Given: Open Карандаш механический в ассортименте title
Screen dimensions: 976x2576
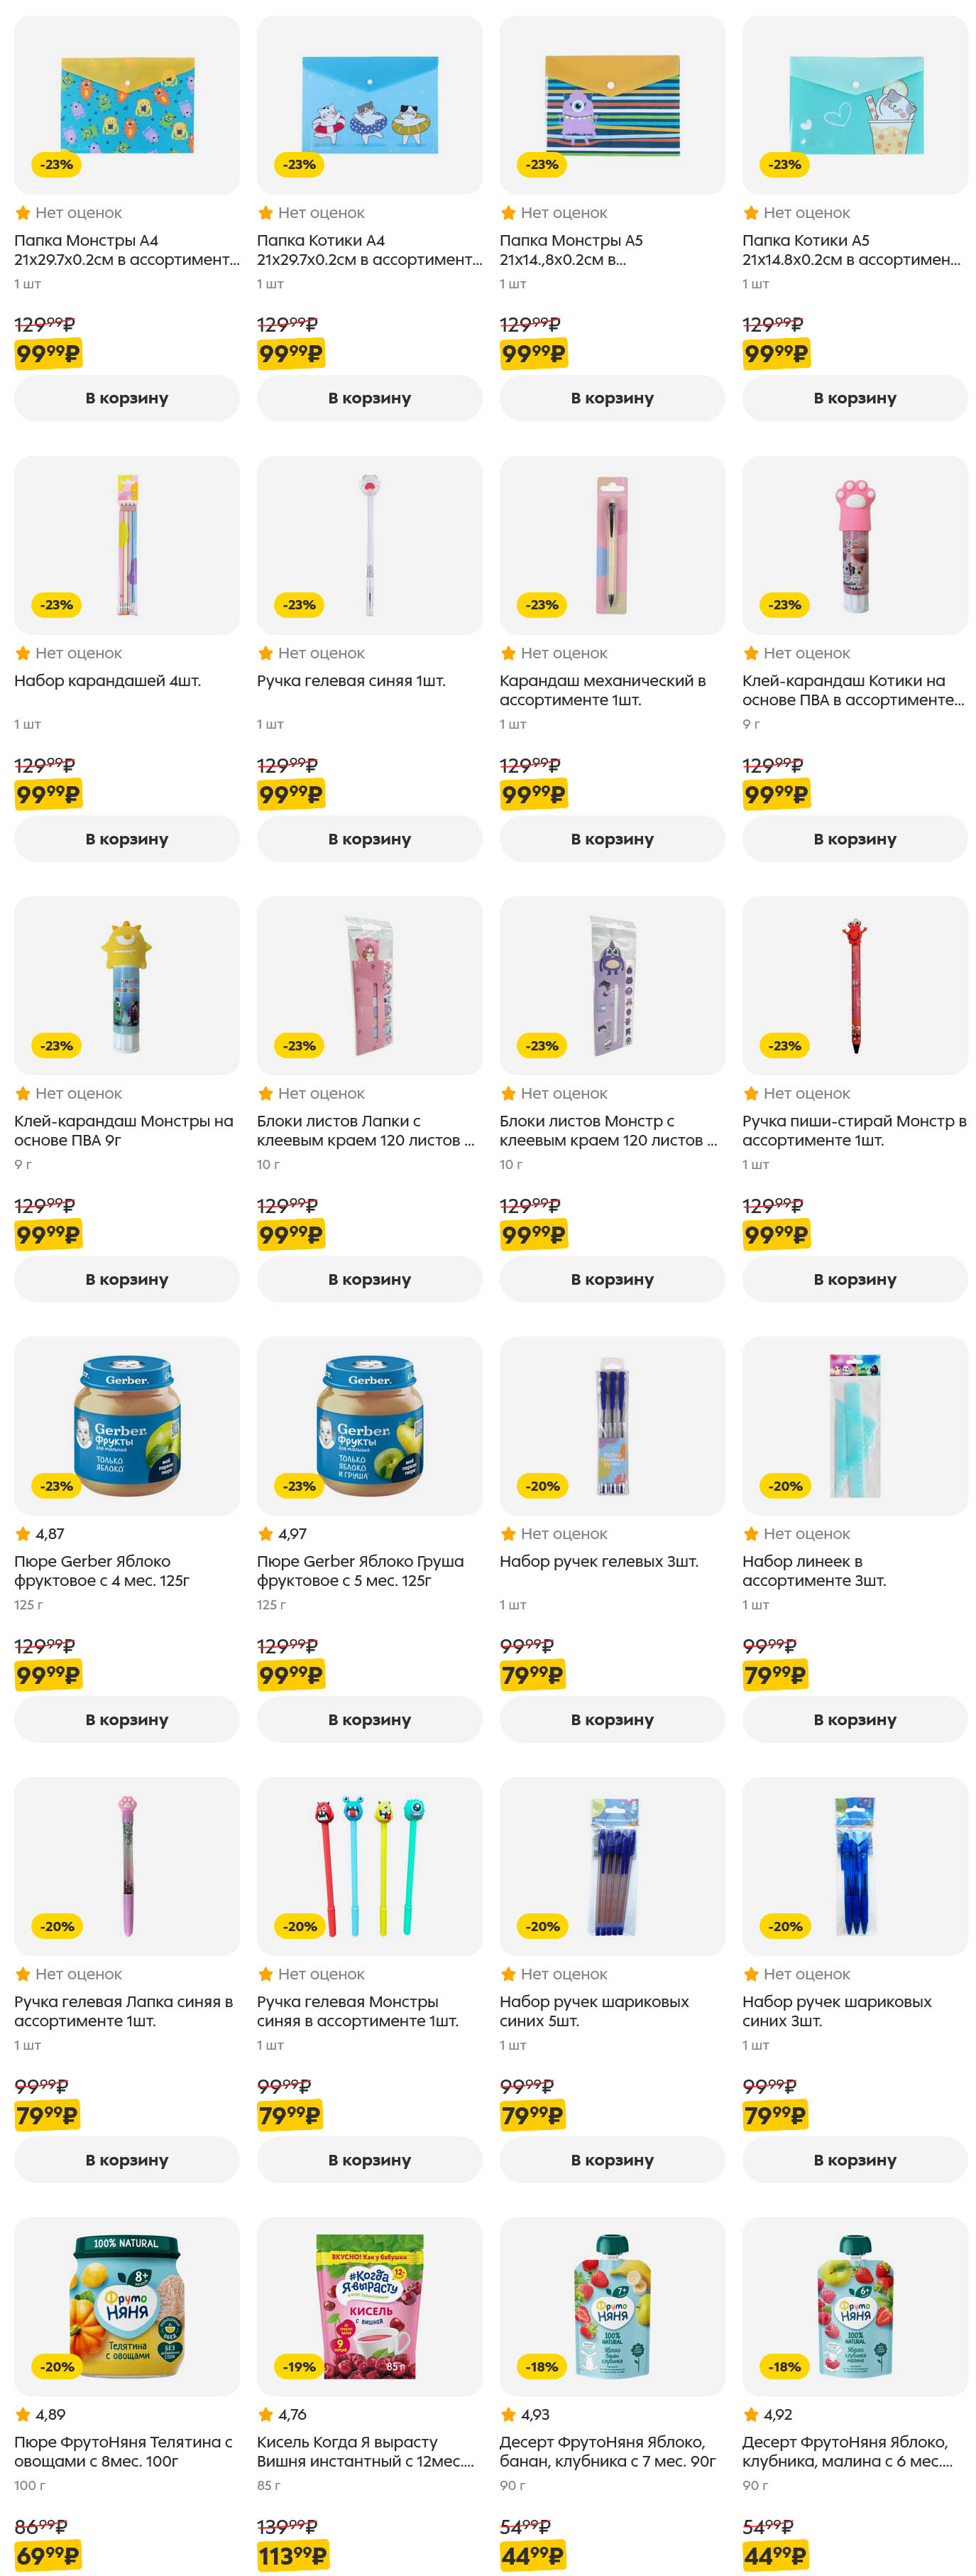Looking at the screenshot, I should 603,690.
